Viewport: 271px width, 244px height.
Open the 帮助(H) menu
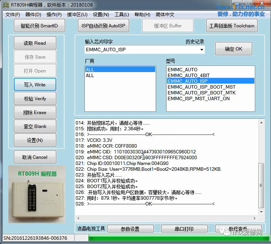pyautogui.click(x=142, y=15)
